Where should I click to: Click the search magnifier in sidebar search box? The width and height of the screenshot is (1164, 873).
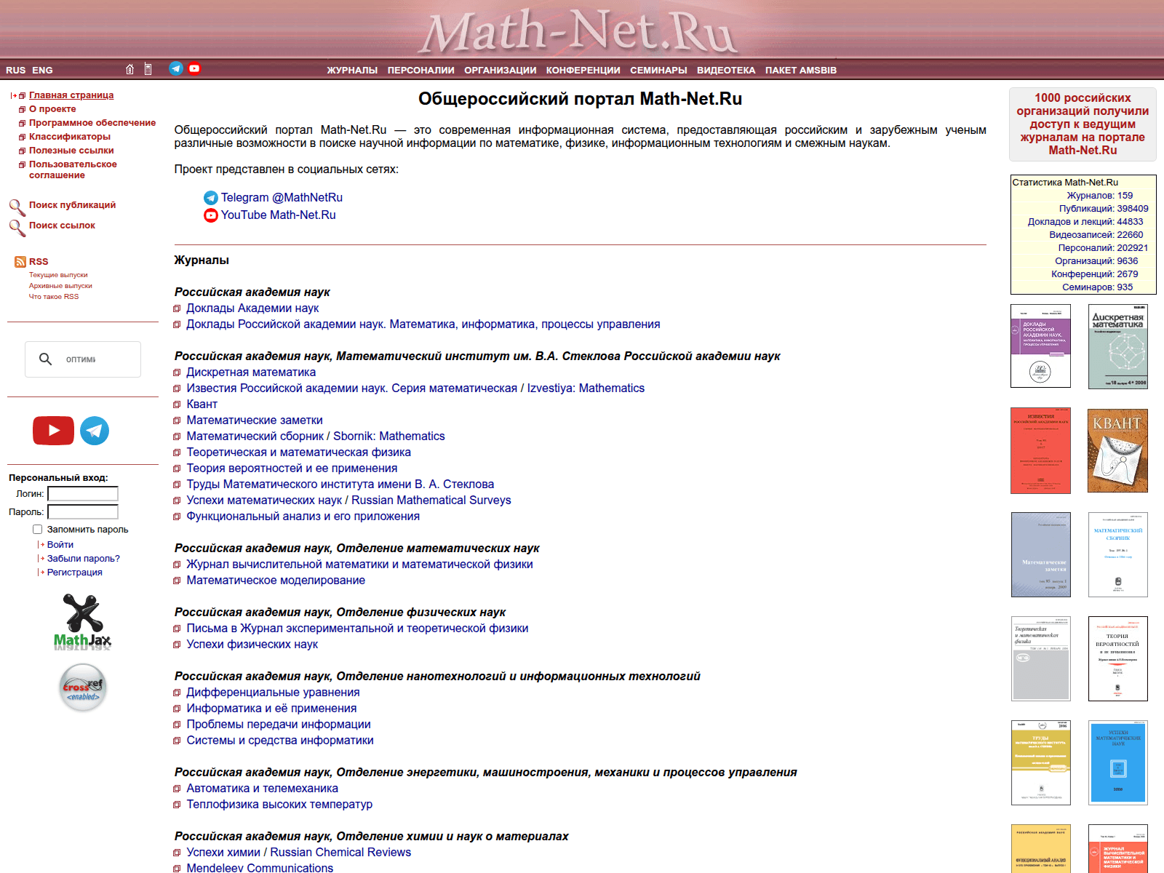45,359
